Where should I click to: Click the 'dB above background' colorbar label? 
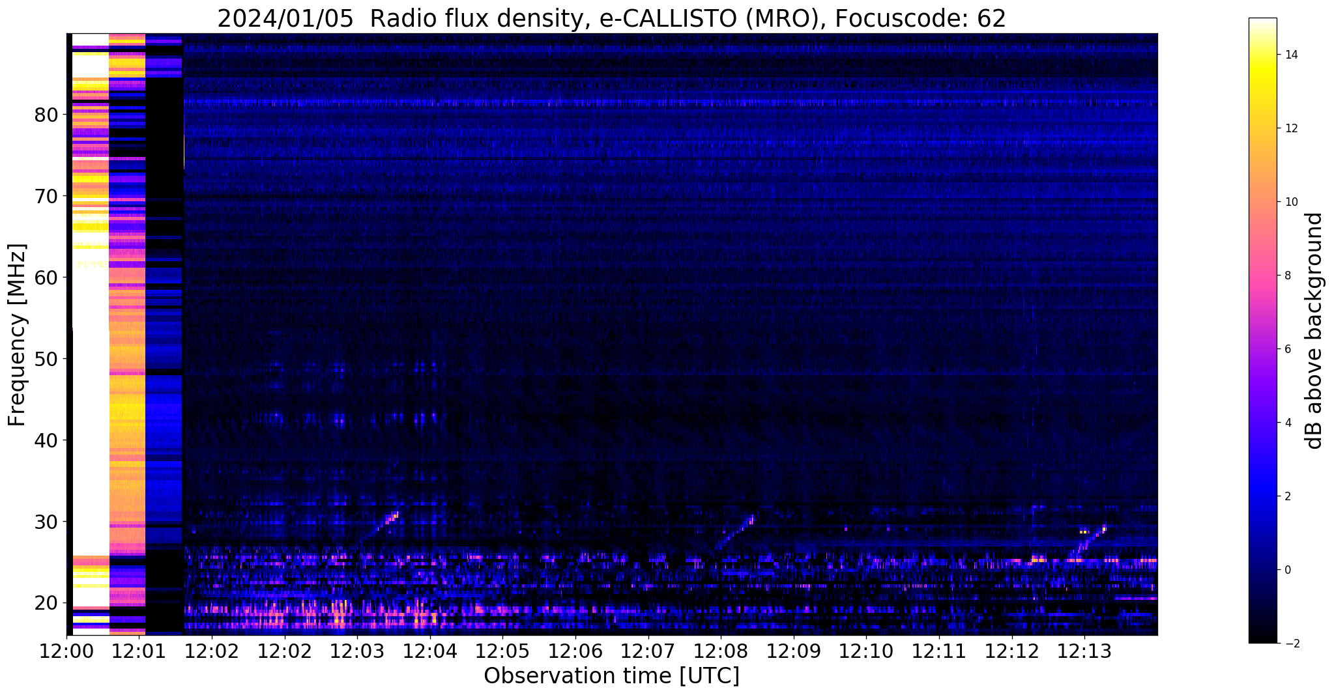(x=1314, y=330)
